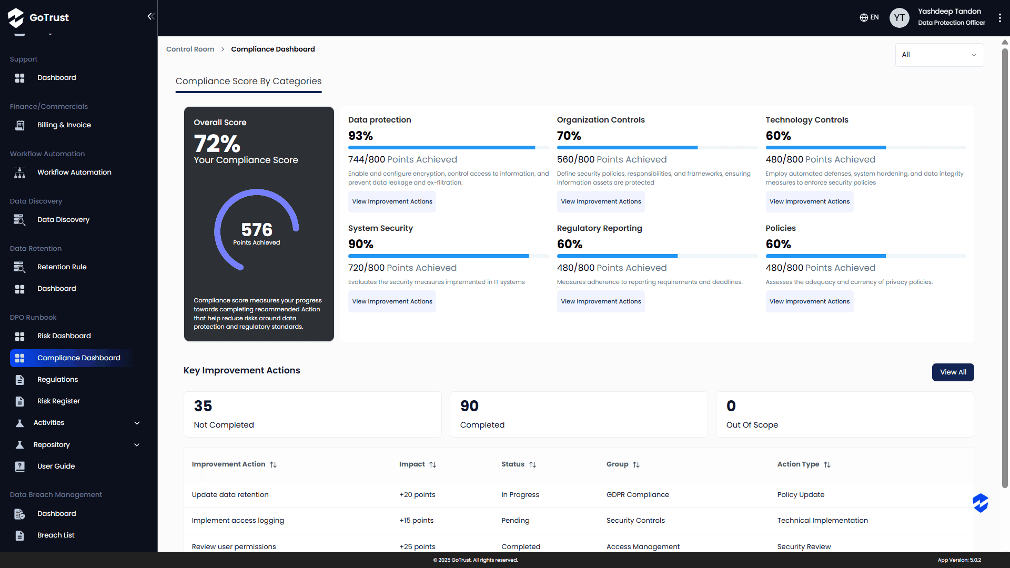Open Risk Dashboard menu item
Screen dimensions: 1010x568
point(64,336)
